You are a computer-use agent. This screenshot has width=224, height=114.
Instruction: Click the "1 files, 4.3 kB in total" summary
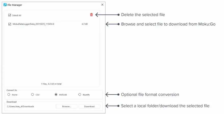point(51,84)
